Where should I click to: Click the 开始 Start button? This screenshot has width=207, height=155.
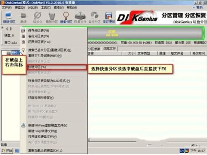7,151
